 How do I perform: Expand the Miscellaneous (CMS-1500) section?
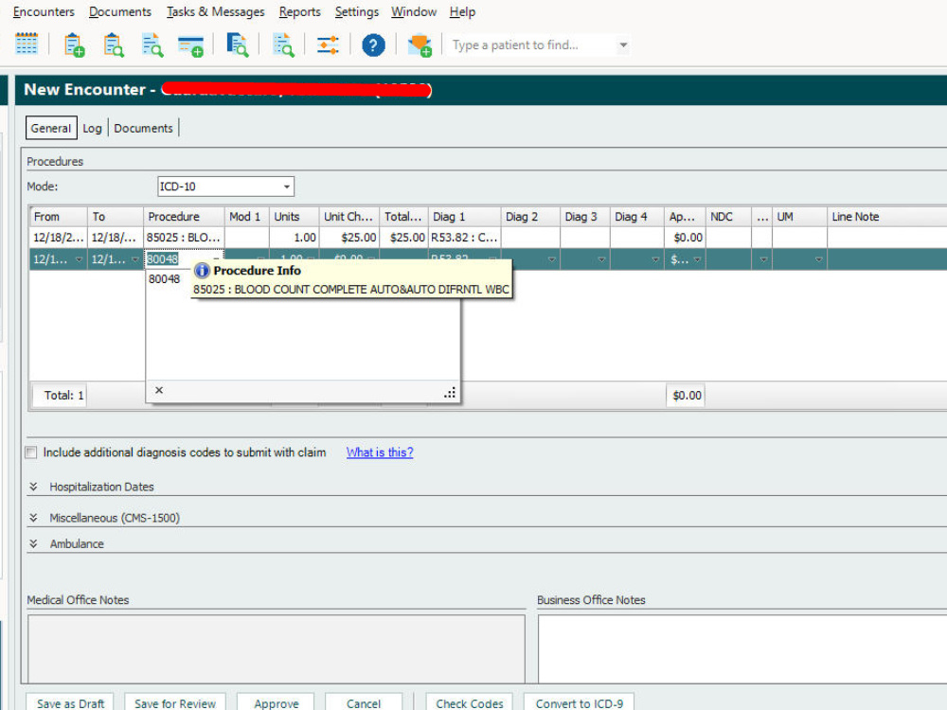(33, 518)
